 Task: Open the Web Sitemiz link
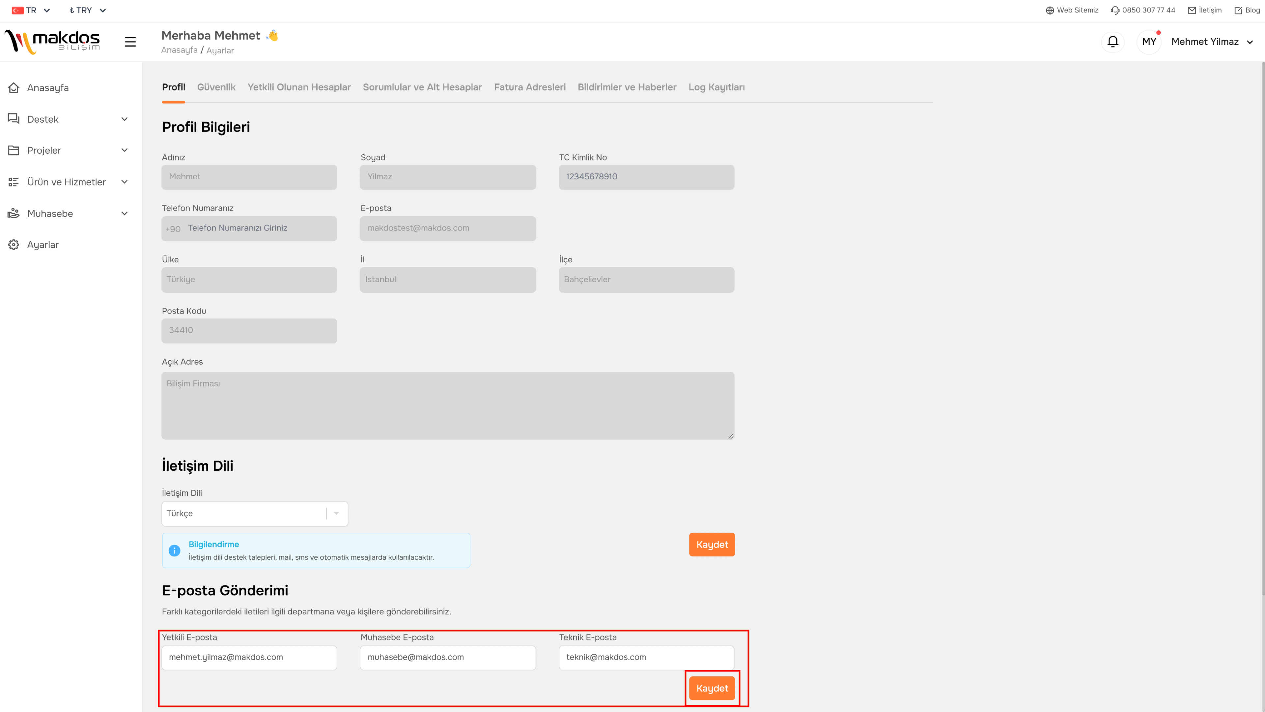pos(1072,10)
